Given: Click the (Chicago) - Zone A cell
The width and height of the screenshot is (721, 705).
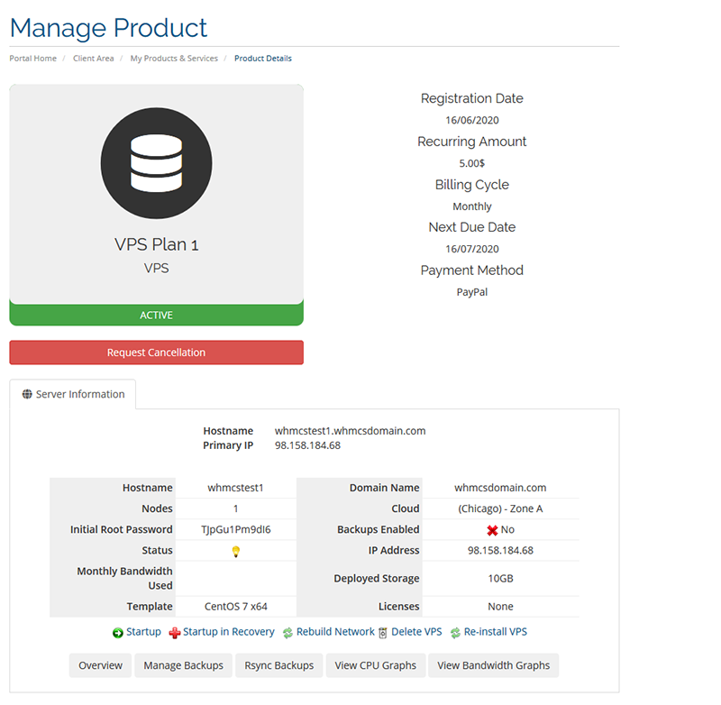Looking at the screenshot, I should click(500, 508).
